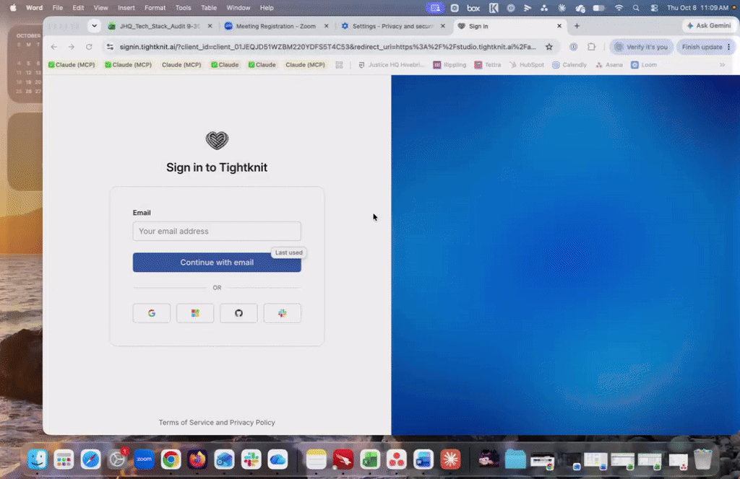Select the URL in the address bar
The width and height of the screenshot is (740, 479).
(327, 47)
